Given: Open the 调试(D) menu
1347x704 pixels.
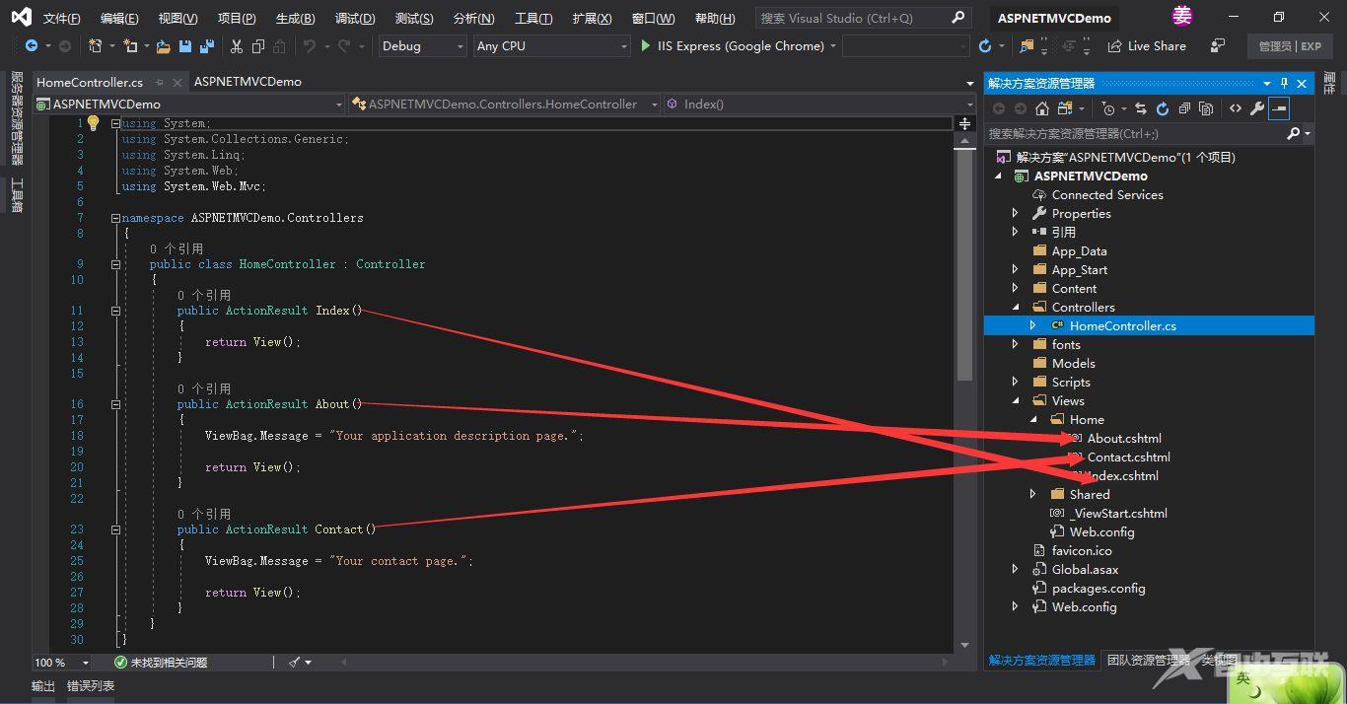Looking at the screenshot, I should (x=355, y=19).
